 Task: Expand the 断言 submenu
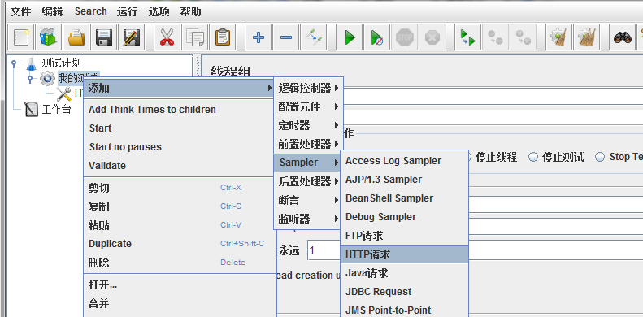click(x=308, y=200)
